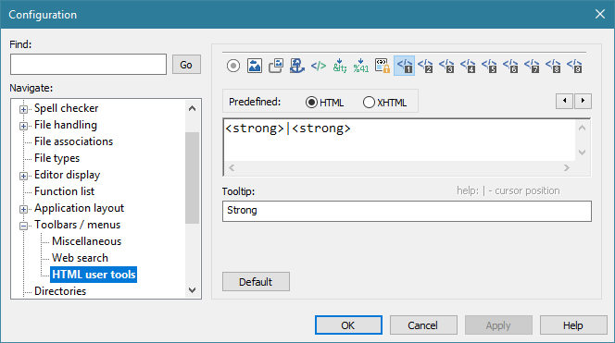Open Miscellaneous under Toolbars / menus
This screenshot has height=343, width=615.
pos(87,241)
